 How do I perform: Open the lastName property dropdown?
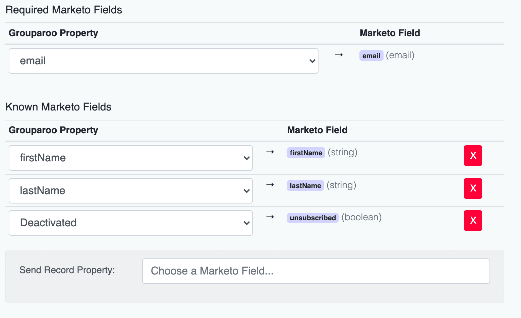pos(131,191)
